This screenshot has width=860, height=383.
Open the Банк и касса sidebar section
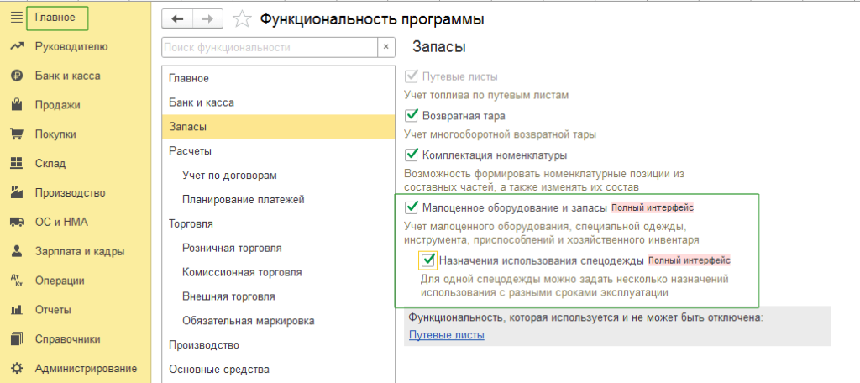(67, 76)
